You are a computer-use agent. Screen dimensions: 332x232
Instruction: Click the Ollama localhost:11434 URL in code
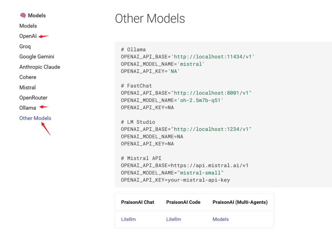[x=212, y=57]
